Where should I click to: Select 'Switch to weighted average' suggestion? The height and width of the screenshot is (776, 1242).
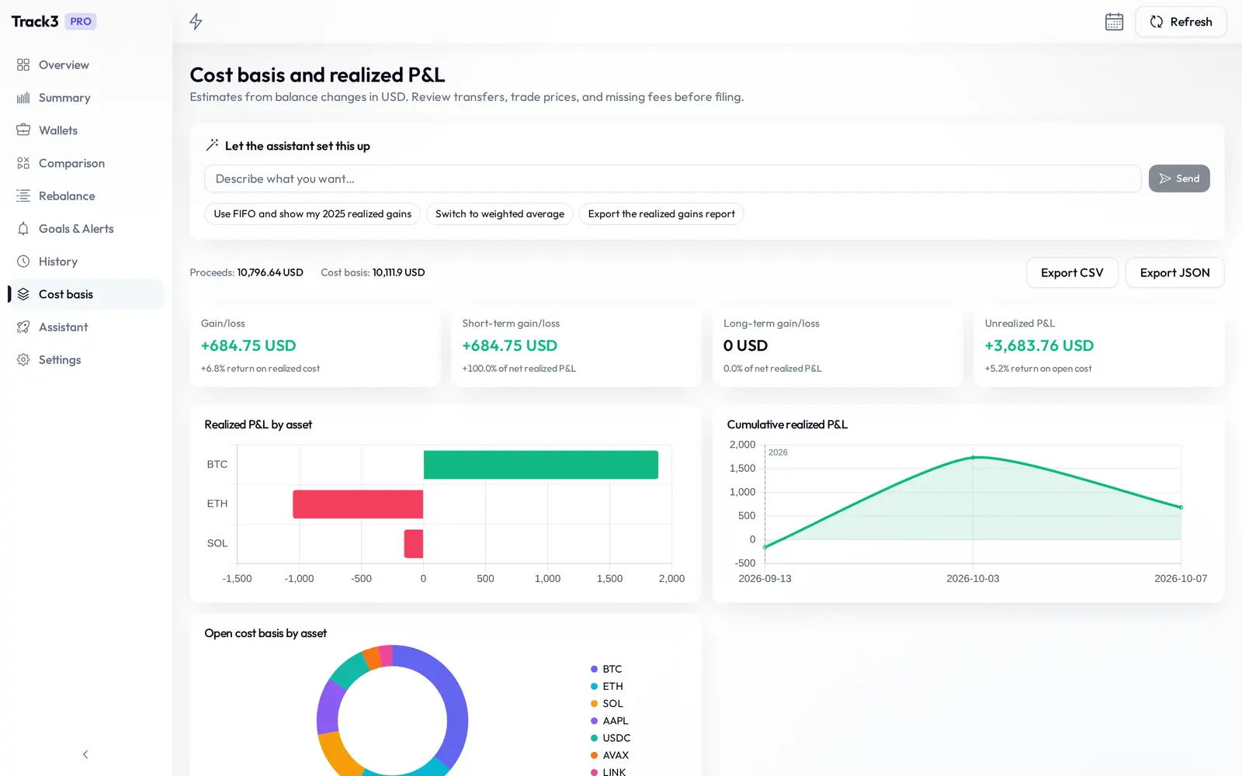500,213
